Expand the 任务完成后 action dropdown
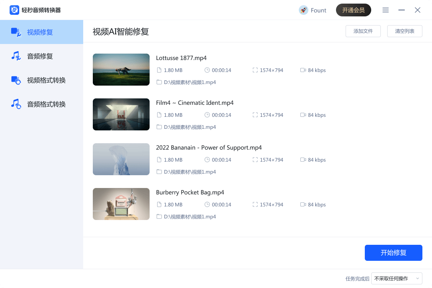 pyautogui.click(x=396, y=278)
